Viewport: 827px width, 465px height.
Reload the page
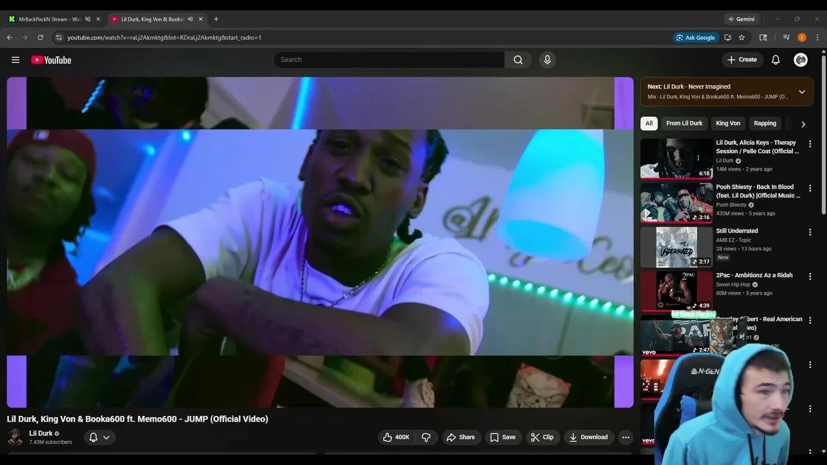click(x=40, y=37)
